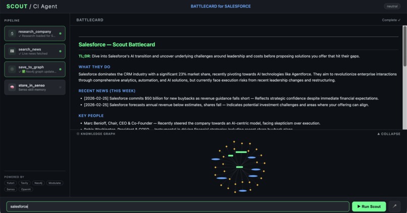Click the BATTLECARD panel header label

coord(90,20)
